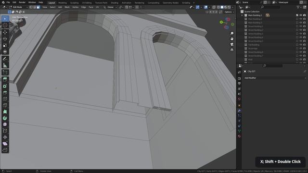Screen dimensions: 308x173
Task: Toggle X-ray display
Action: [x=214, y=7]
